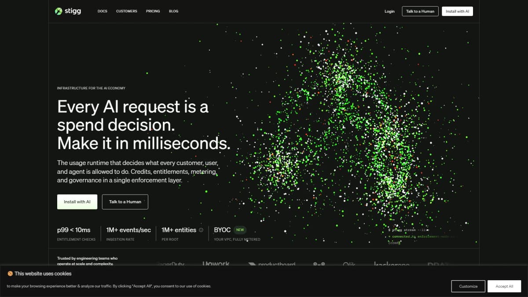The image size is (528, 297).
Task: Open the Customers page from navigation
Action: pos(127,11)
